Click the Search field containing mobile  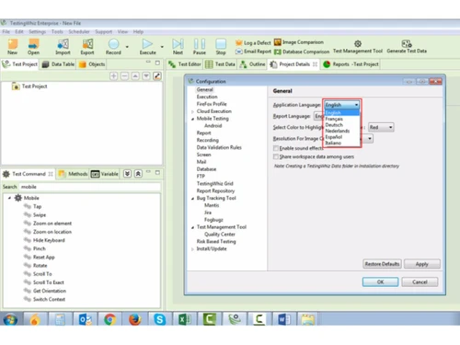[89, 187]
